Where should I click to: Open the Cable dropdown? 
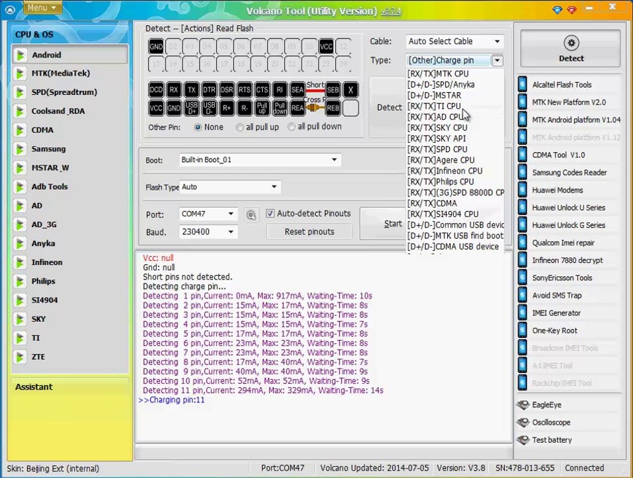pos(455,41)
